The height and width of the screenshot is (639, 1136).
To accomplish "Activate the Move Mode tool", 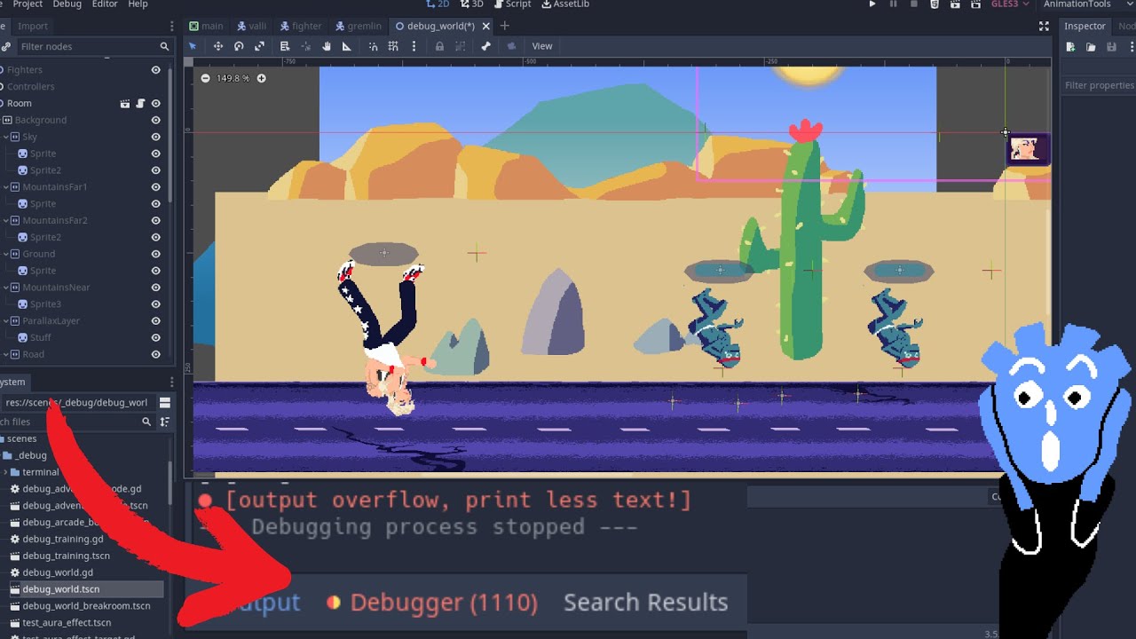I will [217, 46].
